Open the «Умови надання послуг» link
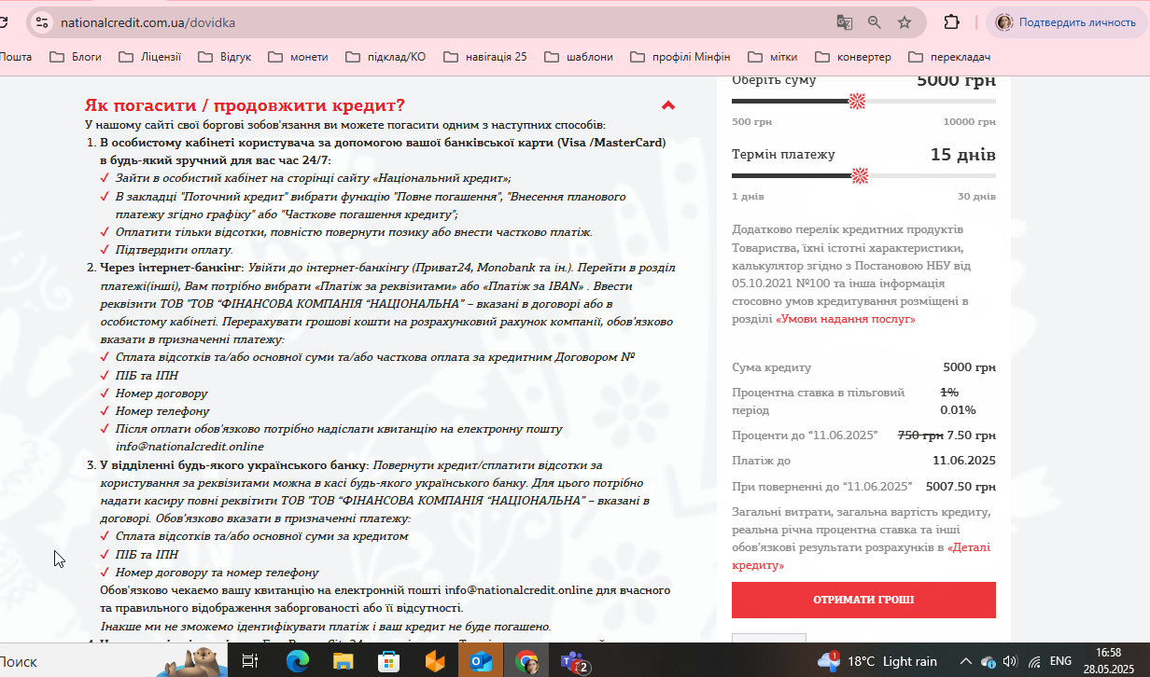 846,319
